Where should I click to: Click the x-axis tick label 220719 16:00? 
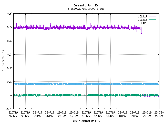point(110,114)
